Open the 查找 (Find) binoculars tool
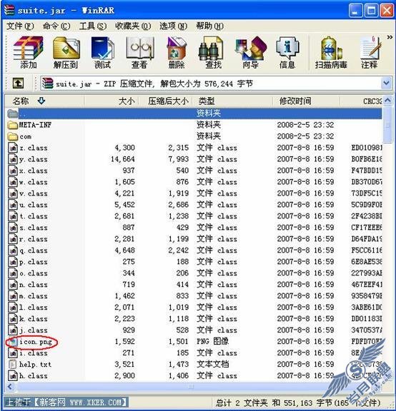Image resolution: width=396 pixels, height=411 pixels. coord(213,52)
